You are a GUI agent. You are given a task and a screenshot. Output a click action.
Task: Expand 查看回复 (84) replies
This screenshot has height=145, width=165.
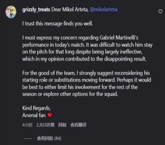coord(49,138)
